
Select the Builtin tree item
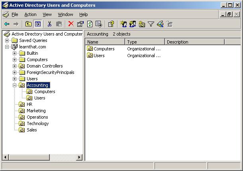click(32, 53)
